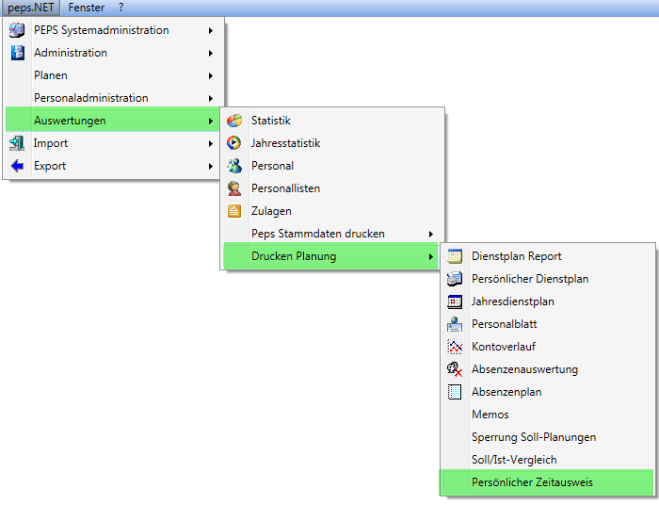This screenshot has width=659, height=505.
Task: Click the Persönlicher Dienstplan label
Action: (x=530, y=279)
